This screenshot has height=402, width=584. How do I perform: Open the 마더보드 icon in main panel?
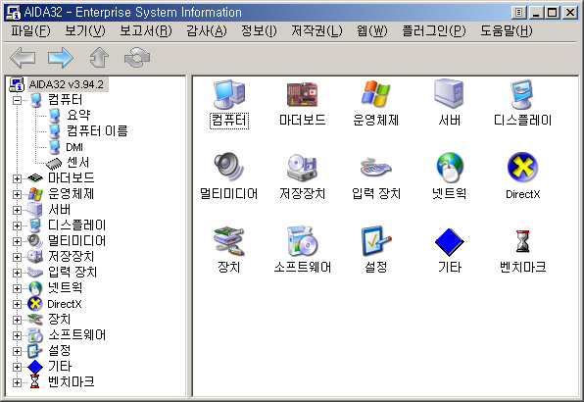pos(302,94)
